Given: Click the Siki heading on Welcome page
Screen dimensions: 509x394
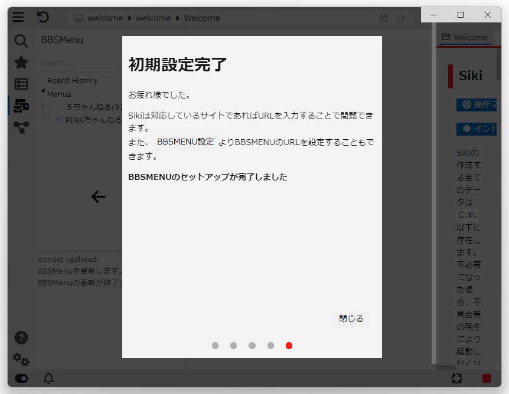Looking at the screenshot, I should [471, 76].
